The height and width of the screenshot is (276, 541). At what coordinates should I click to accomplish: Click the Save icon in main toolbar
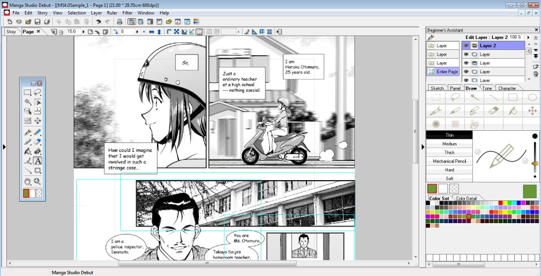(x=38, y=21)
